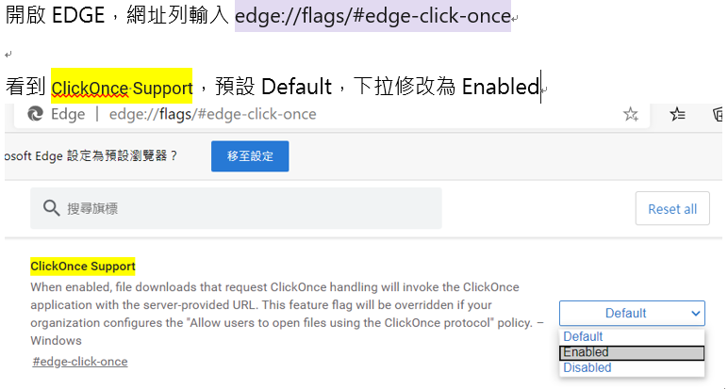Open the favorites list icon

[x=677, y=114]
